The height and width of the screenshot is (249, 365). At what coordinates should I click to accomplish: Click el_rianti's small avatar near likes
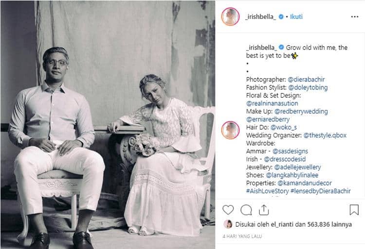[228, 224]
